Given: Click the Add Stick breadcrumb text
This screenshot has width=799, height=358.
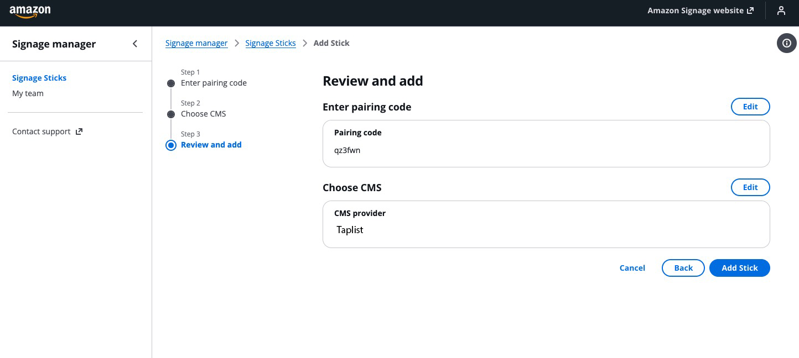Looking at the screenshot, I should click(x=331, y=43).
